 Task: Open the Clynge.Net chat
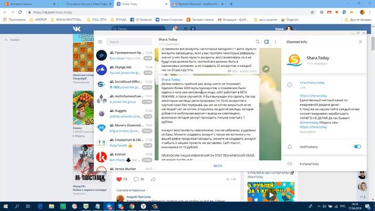point(124,70)
